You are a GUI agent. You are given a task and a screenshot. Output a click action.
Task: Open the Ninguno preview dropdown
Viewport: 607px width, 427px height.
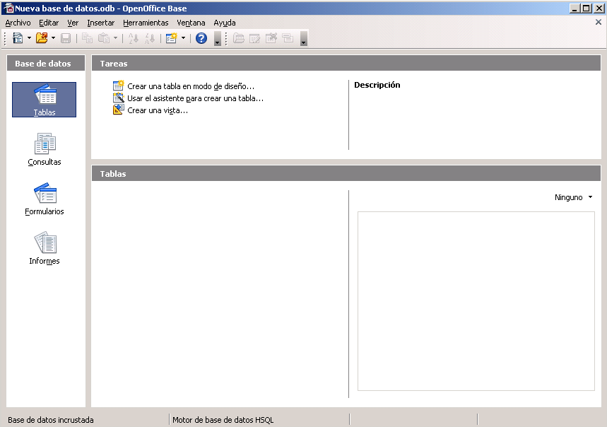573,197
